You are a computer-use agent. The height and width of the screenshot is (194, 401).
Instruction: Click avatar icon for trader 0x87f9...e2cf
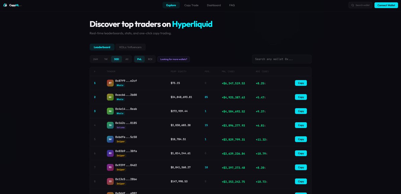(110, 83)
